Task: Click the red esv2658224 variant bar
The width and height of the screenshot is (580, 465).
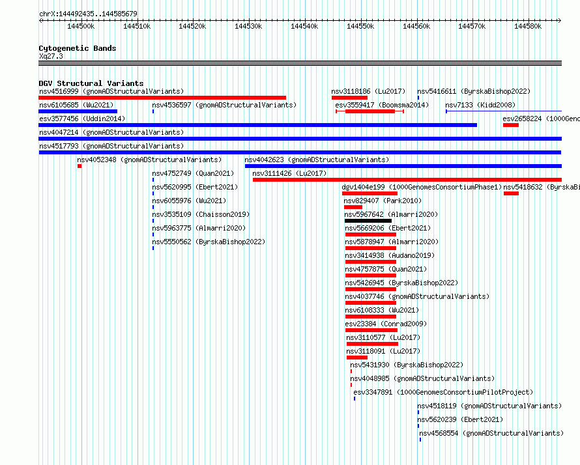Action: 511,125
